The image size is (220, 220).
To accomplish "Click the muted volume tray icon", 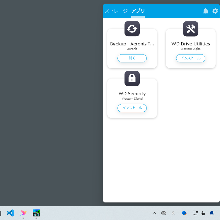I will (203, 213).
